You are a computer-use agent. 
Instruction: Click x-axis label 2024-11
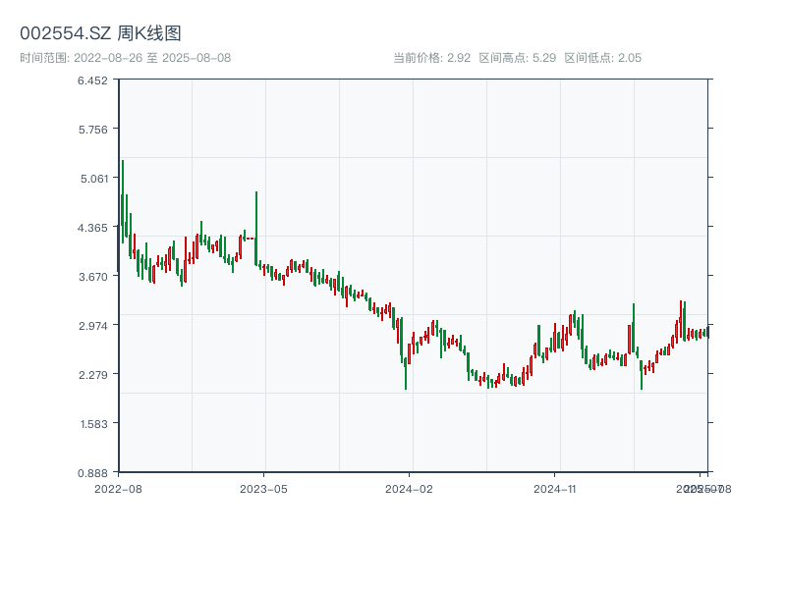pos(554,489)
